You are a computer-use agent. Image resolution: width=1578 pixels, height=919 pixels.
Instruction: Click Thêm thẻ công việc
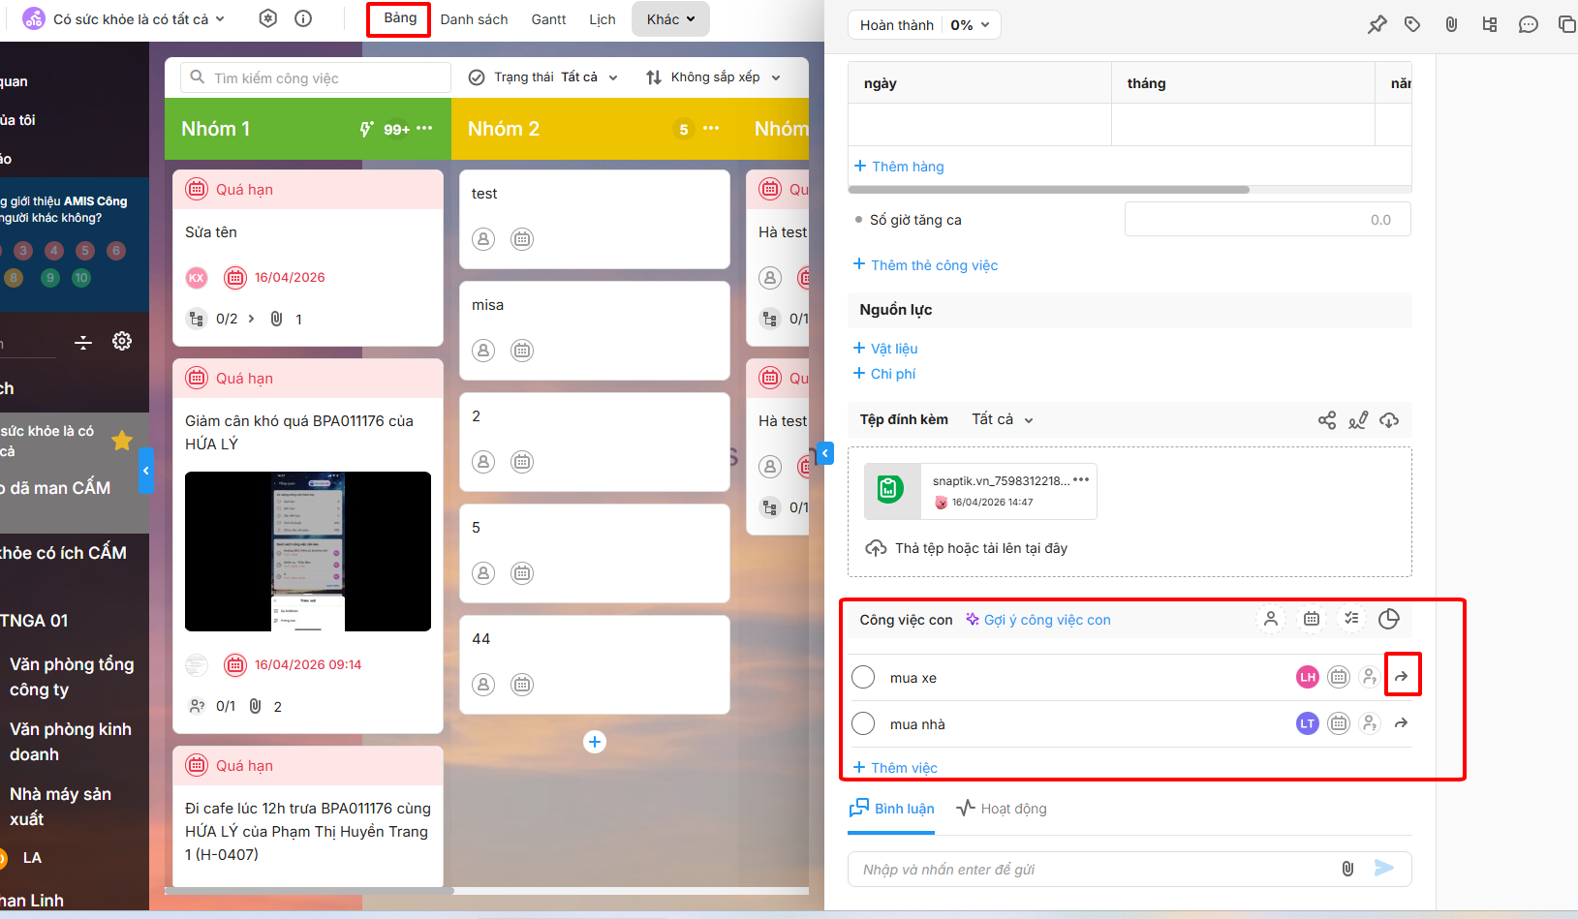925,265
